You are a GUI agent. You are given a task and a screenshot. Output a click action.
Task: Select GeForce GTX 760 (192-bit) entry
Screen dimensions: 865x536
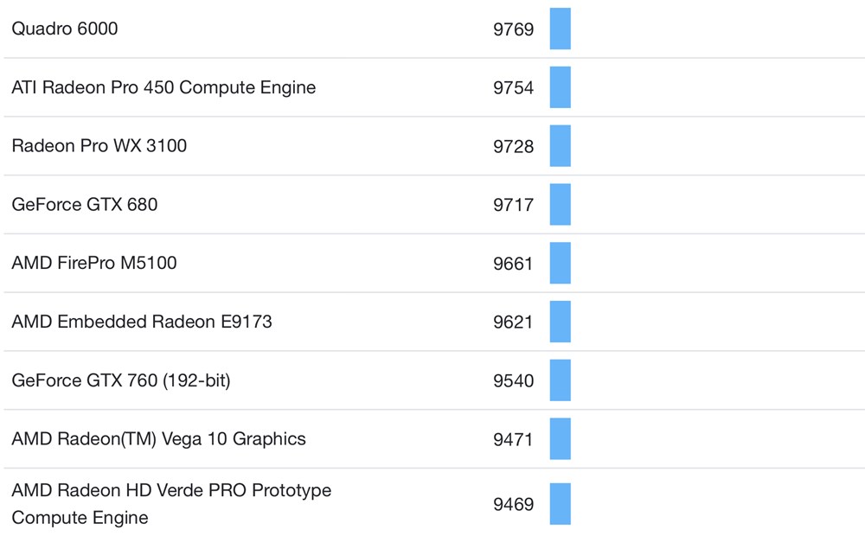point(120,380)
